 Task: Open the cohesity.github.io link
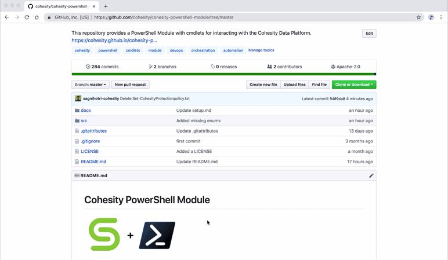[x=114, y=41]
